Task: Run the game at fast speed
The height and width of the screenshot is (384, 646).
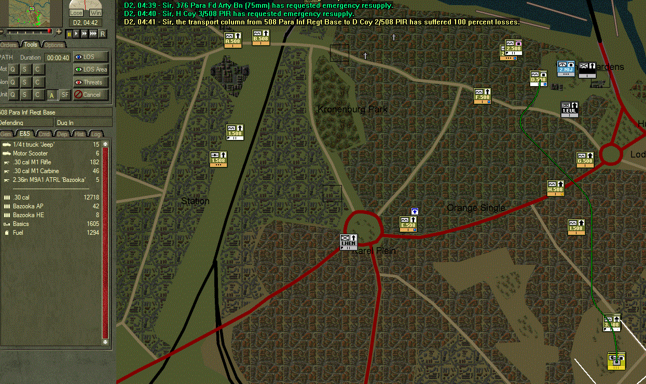Action: (85, 34)
